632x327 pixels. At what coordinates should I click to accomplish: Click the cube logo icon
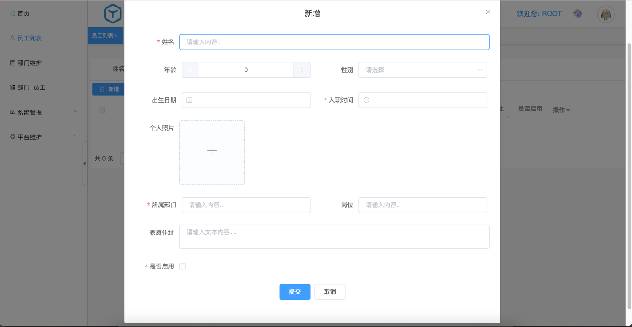click(113, 14)
